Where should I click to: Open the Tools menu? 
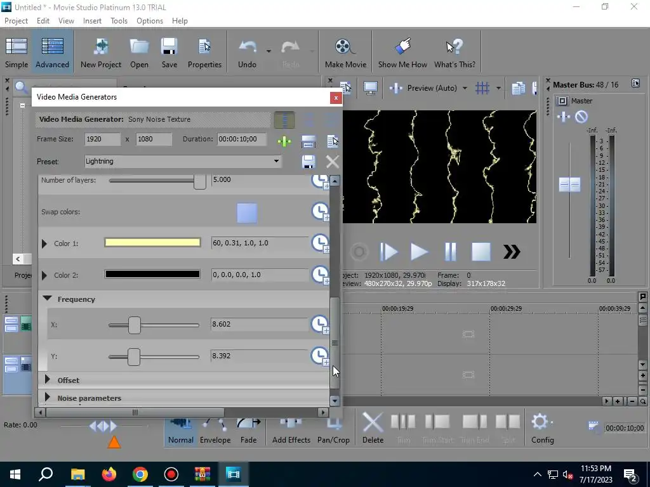pos(119,21)
